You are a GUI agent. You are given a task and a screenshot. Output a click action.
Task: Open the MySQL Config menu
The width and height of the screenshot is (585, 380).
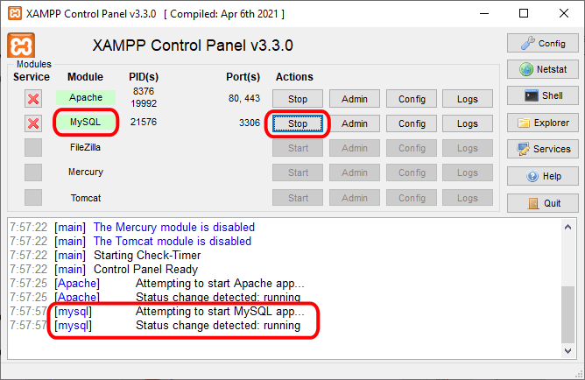click(x=412, y=123)
